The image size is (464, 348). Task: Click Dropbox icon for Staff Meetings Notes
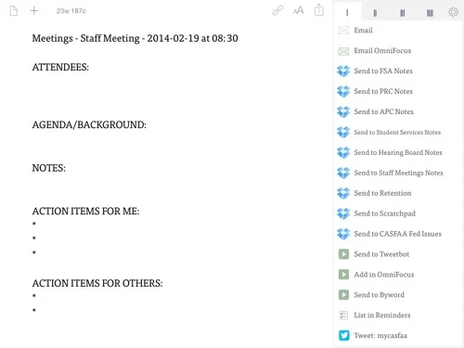coord(343,173)
